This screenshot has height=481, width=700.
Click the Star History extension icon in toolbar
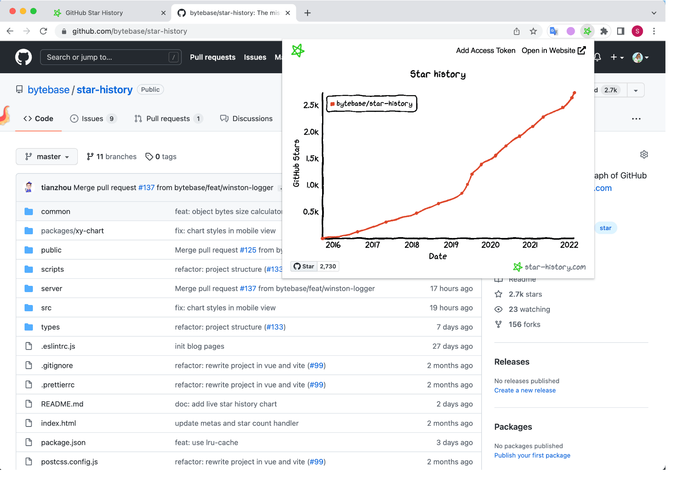pos(587,31)
